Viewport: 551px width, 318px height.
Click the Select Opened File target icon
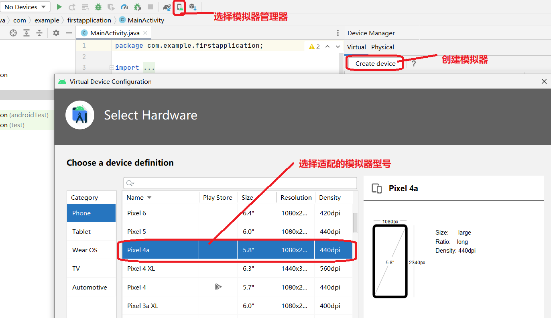coord(13,33)
